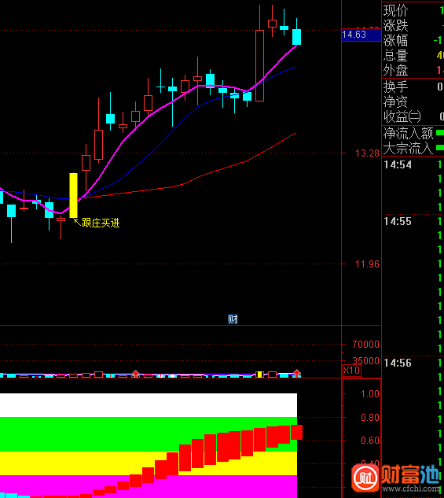Click the 换手 label in quote panel
This screenshot has width=444, height=498.
coord(395,87)
